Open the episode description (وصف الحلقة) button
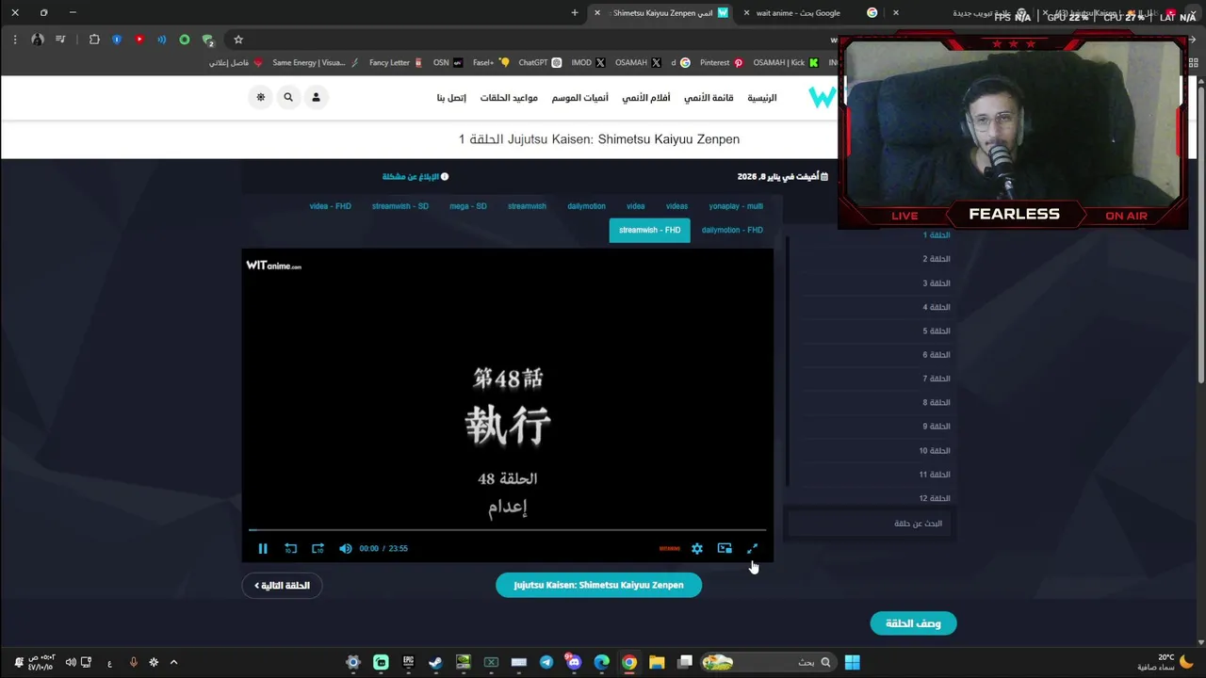Screen dimensions: 1206x678 913,623
